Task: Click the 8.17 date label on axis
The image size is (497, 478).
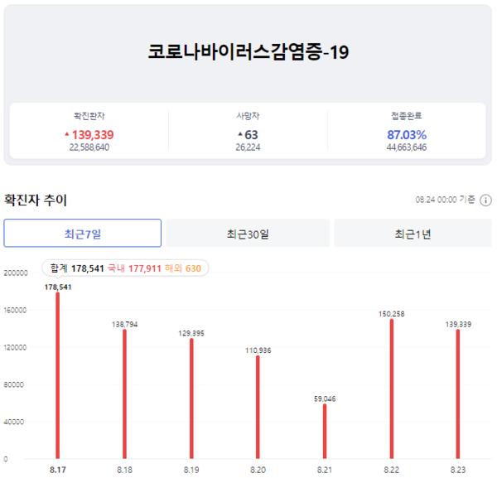Action: 58,470
